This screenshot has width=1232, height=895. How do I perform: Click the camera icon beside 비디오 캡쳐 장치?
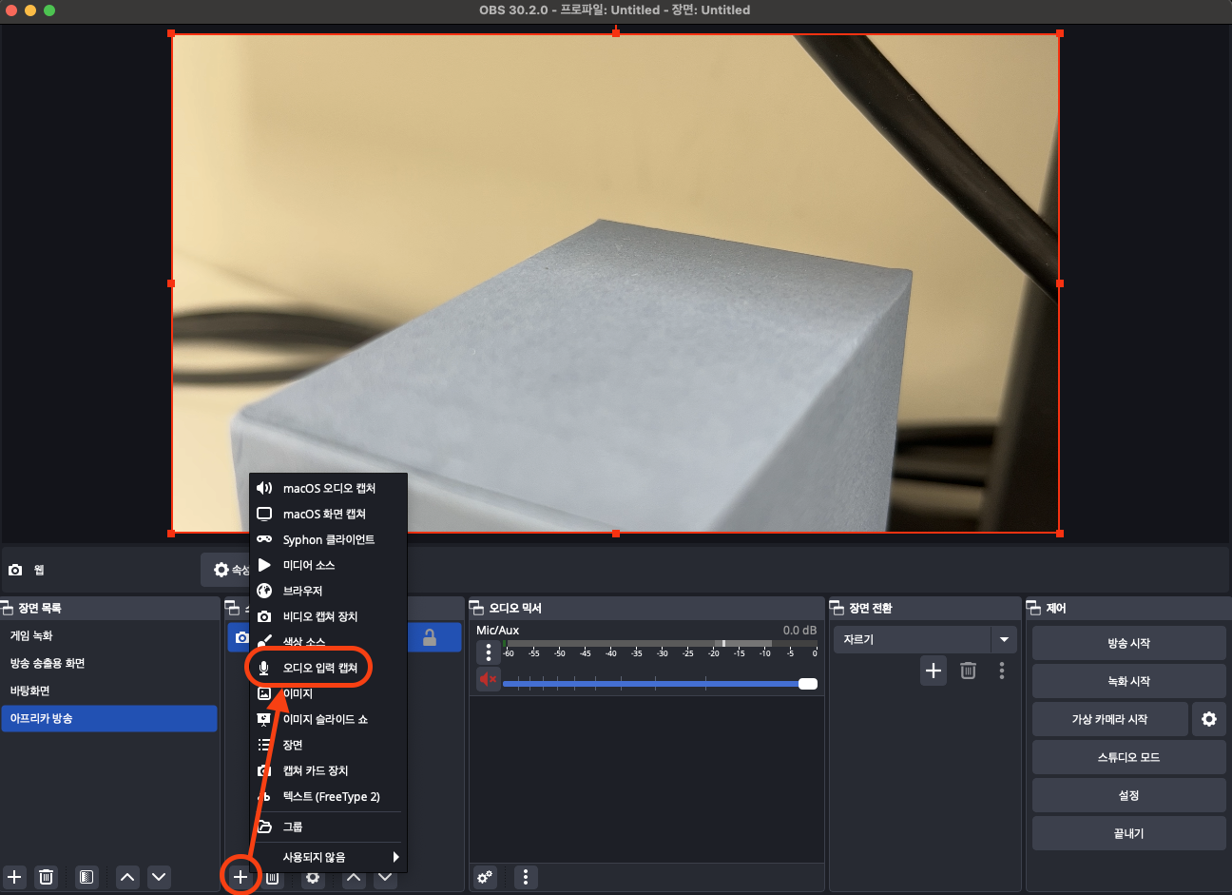(264, 616)
